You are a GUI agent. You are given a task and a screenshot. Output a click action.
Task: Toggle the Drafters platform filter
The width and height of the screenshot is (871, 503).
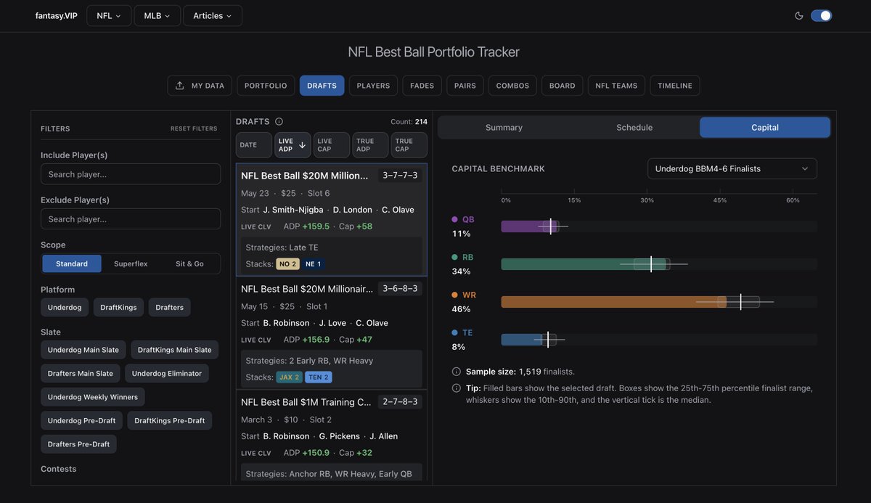click(x=170, y=307)
